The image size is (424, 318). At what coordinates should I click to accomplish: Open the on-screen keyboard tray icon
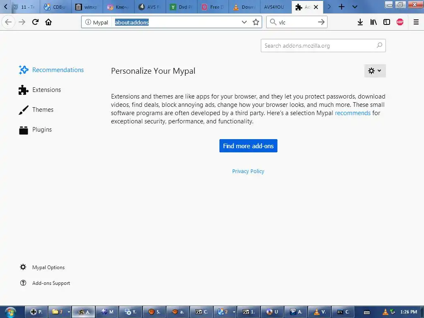(367, 312)
